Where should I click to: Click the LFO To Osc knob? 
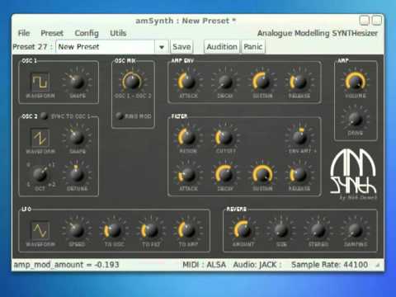tap(114, 230)
